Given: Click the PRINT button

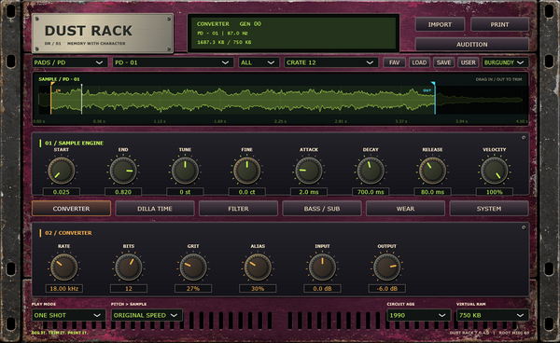Looking at the screenshot, I should 499,24.
